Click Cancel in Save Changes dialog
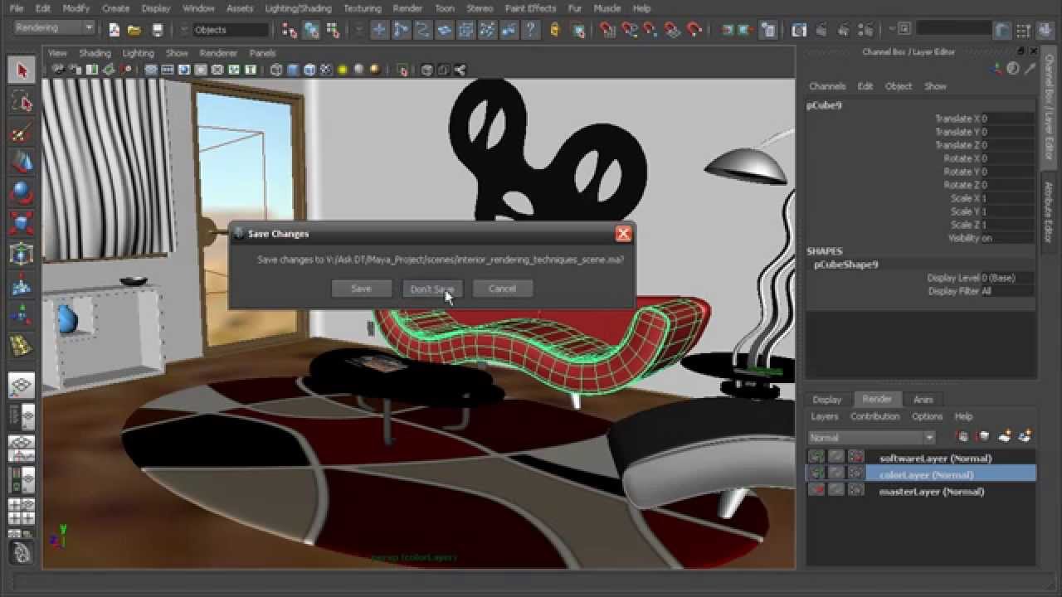 click(502, 289)
